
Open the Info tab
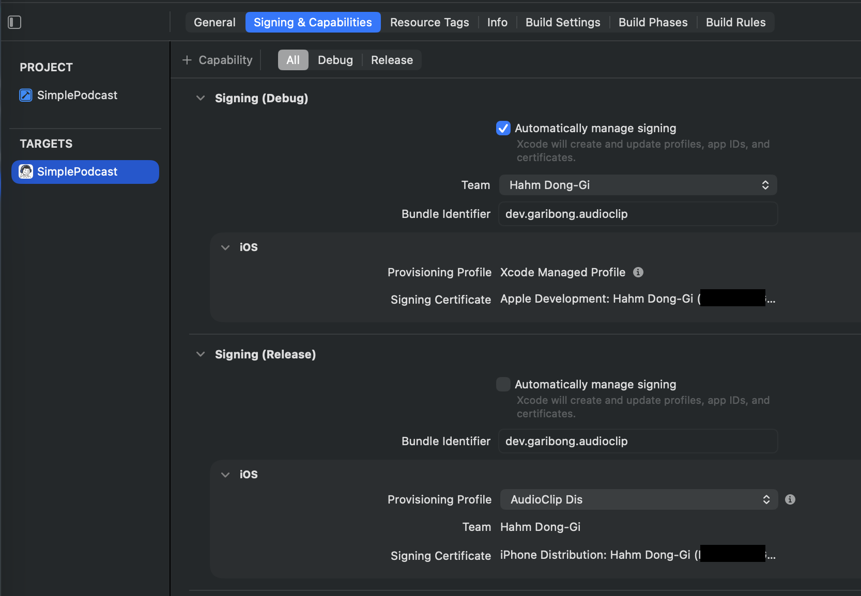(497, 22)
